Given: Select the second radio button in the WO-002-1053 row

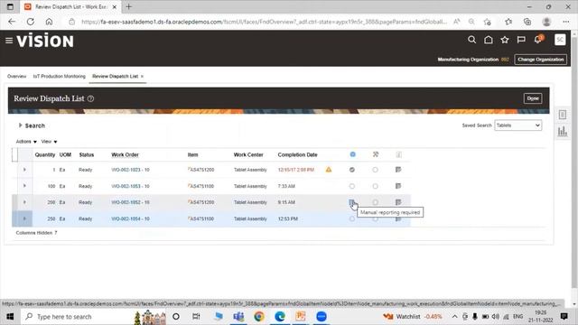Looking at the screenshot, I should click(376, 186).
